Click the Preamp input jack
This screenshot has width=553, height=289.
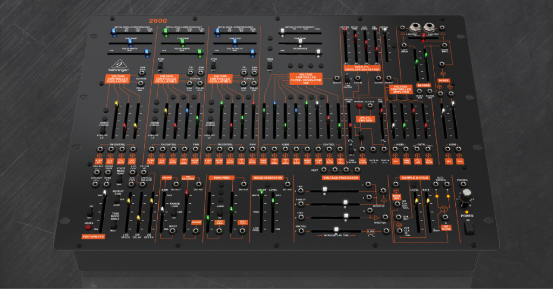(172, 231)
